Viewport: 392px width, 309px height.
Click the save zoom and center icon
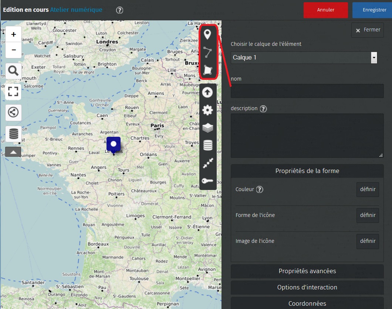(208, 163)
